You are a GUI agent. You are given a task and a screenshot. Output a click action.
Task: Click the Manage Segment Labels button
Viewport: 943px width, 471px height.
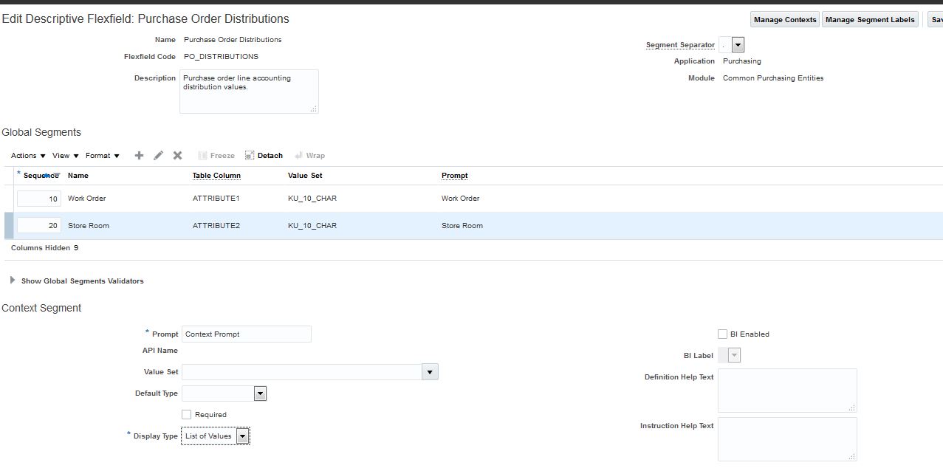(870, 20)
